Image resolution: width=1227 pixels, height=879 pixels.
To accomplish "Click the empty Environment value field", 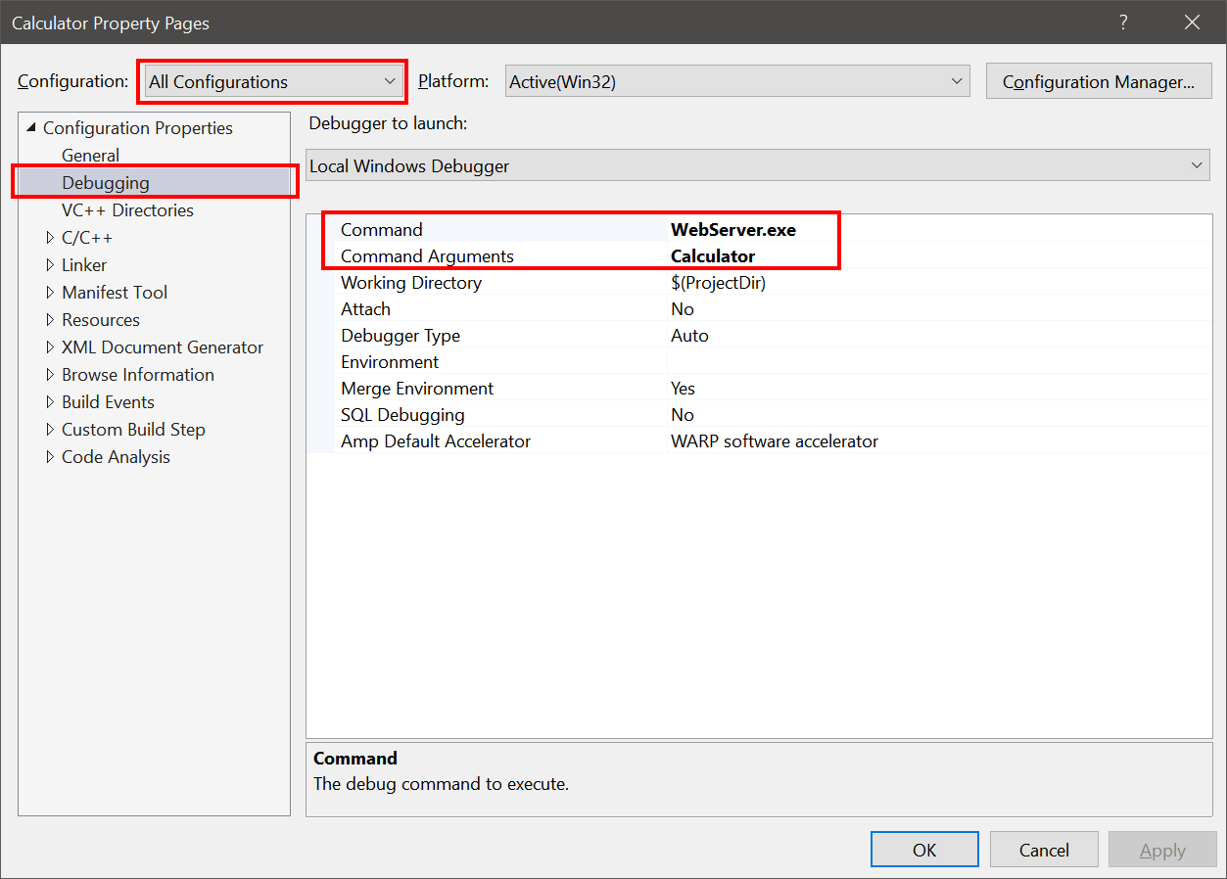I will point(939,362).
